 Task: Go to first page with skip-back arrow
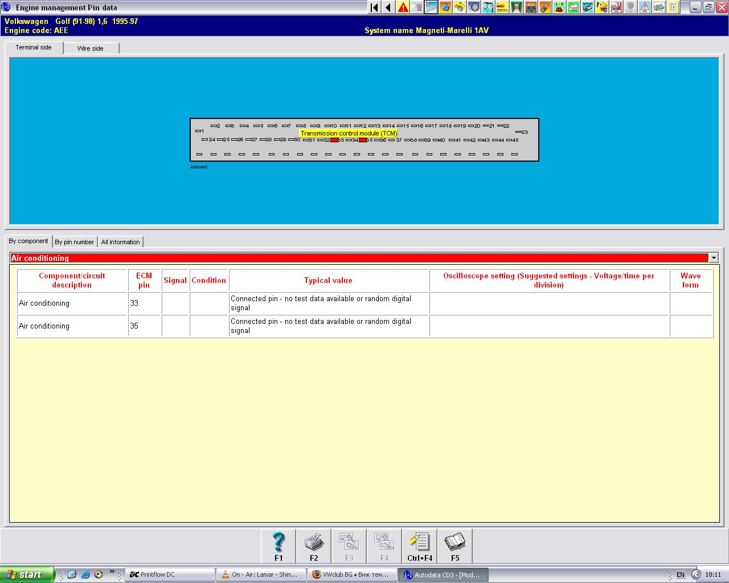(374, 7)
